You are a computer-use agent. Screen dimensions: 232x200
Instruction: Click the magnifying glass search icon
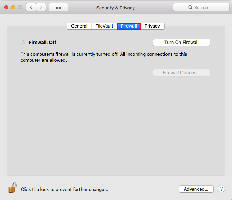tap(190, 7)
